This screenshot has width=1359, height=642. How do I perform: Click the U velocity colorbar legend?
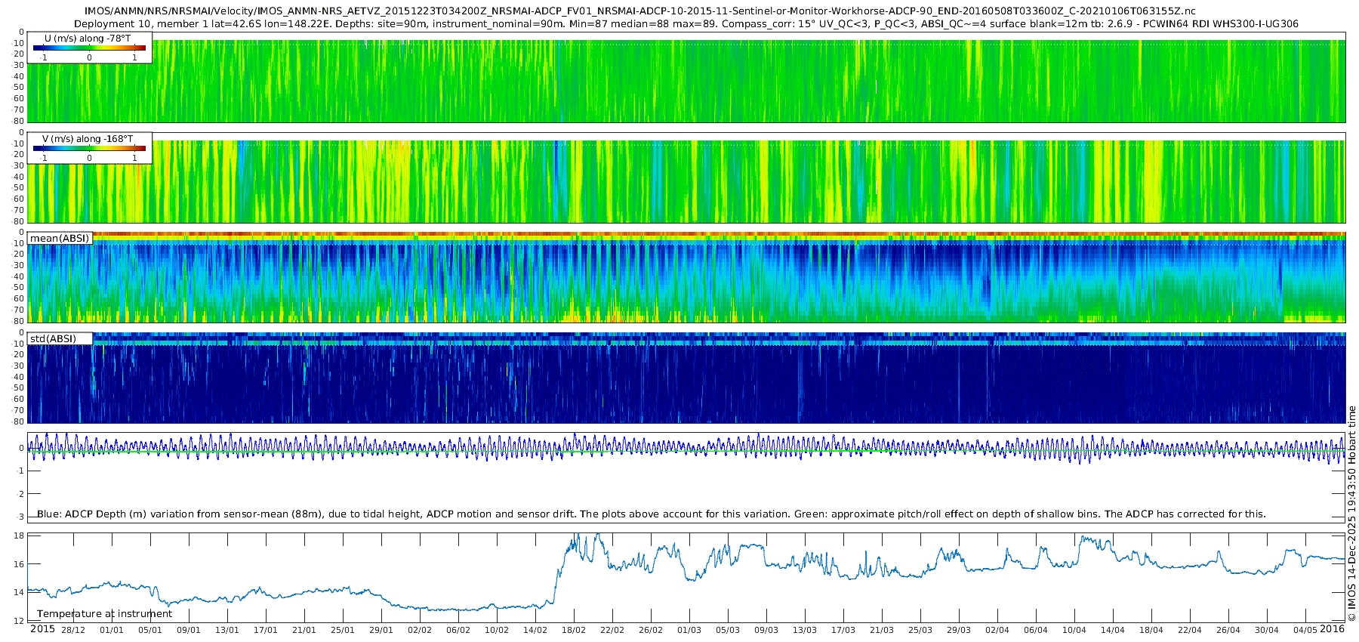point(90,48)
